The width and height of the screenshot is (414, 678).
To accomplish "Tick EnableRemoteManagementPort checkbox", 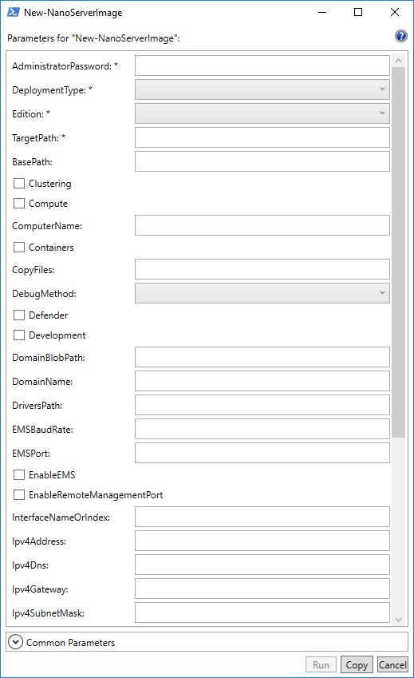I will (x=19, y=494).
